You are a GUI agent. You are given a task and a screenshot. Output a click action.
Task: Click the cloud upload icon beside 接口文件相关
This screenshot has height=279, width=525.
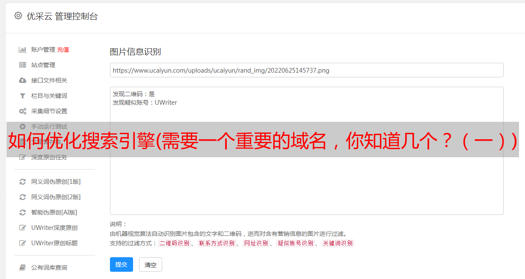coord(23,80)
